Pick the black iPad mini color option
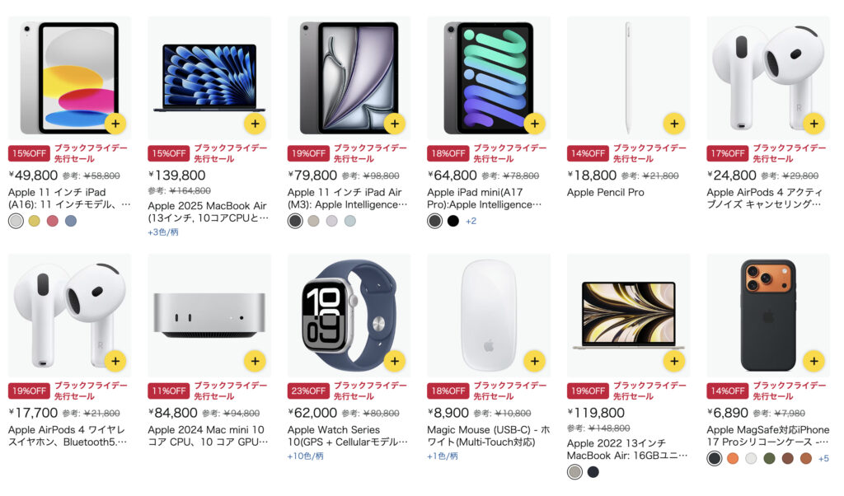Viewport: 844px width, 496px height. coord(453,221)
